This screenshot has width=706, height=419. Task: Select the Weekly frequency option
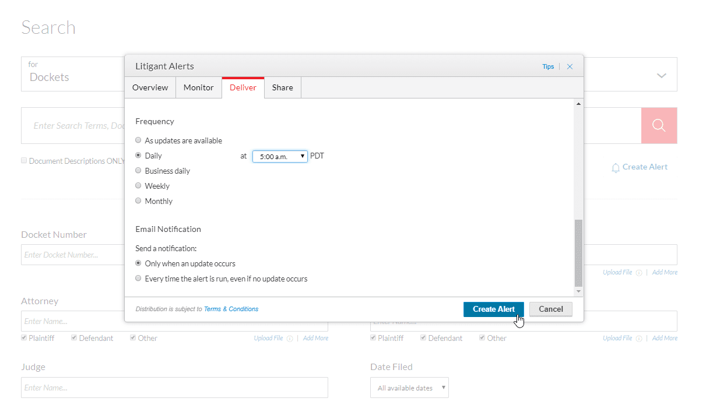[138, 186]
